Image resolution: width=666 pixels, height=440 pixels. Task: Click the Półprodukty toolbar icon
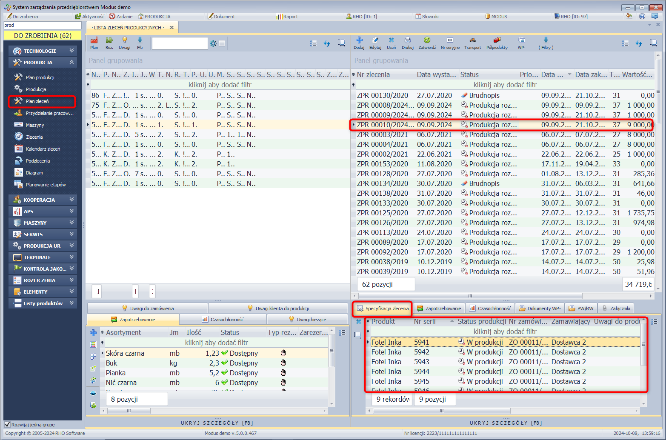pyautogui.click(x=497, y=40)
